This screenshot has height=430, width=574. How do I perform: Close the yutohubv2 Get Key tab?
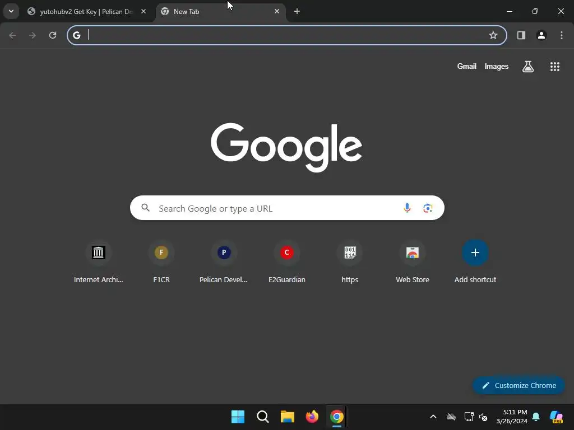pos(143,12)
